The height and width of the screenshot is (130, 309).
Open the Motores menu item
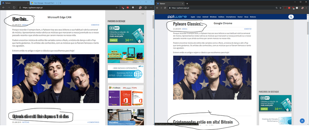point(253,17)
